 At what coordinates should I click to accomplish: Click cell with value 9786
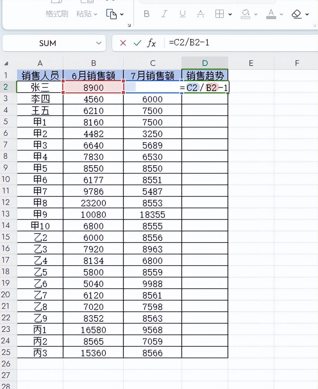(x=93, y=191)
